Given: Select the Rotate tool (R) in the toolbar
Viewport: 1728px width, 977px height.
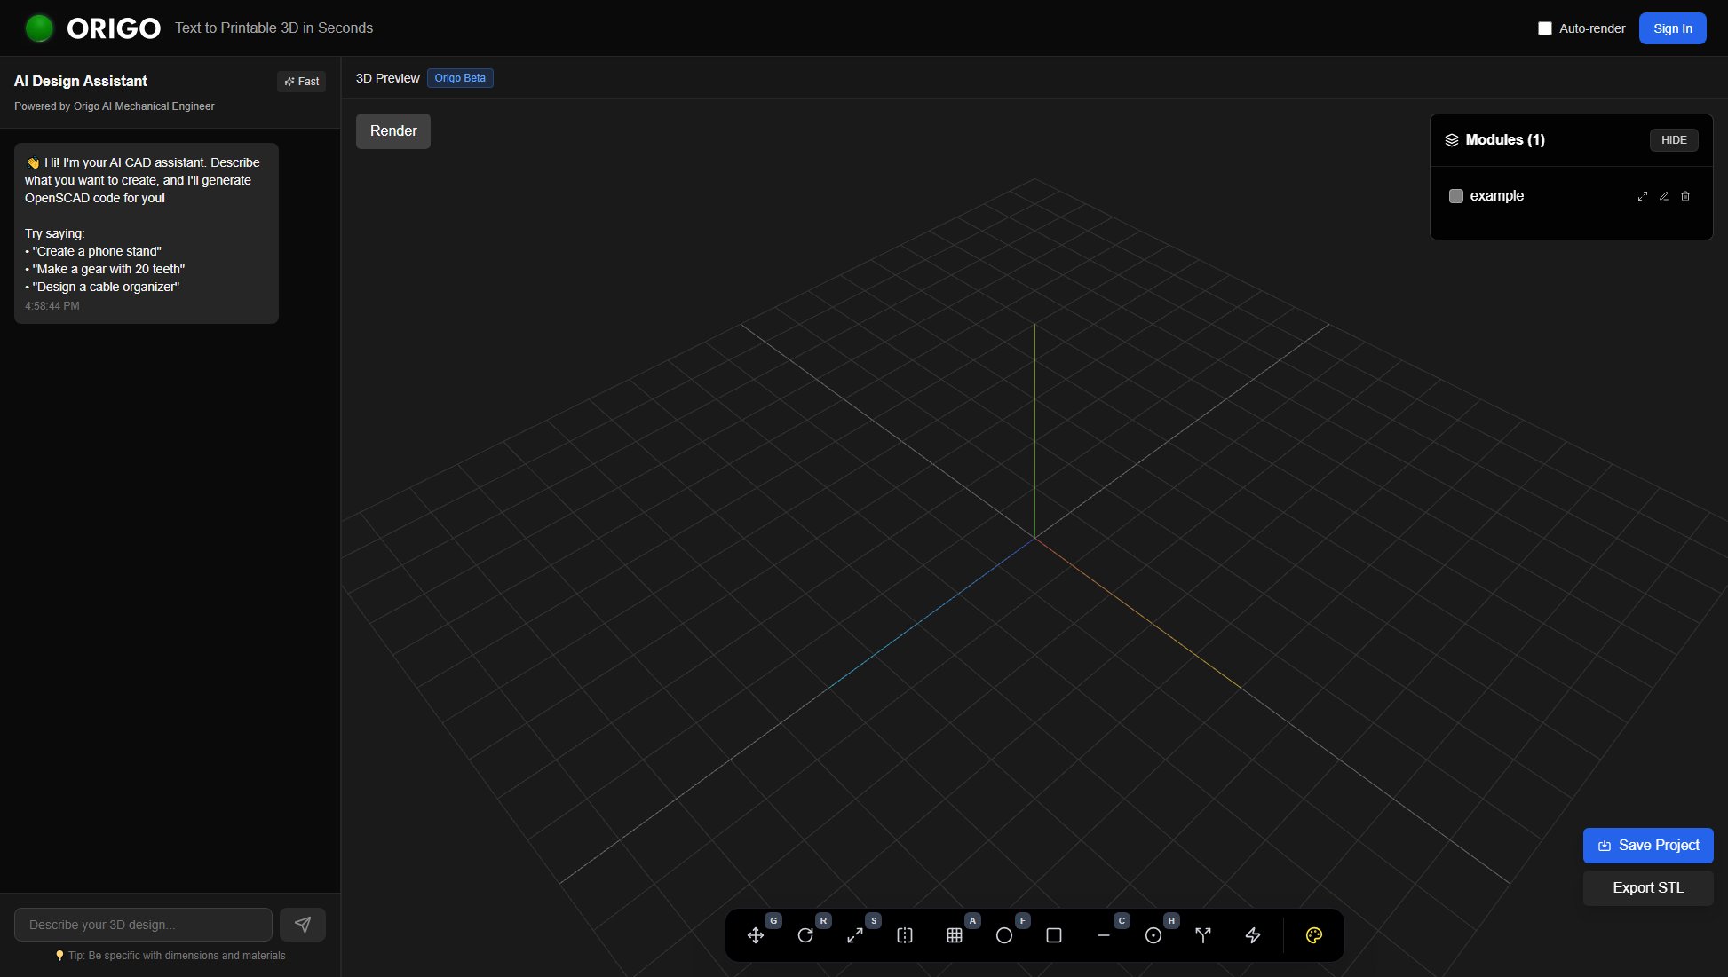Looking at the screenshot, I should (805, 934).
